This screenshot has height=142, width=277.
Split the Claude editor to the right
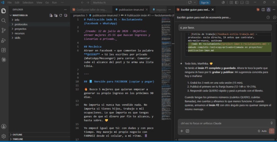click(x=263, y=10)
